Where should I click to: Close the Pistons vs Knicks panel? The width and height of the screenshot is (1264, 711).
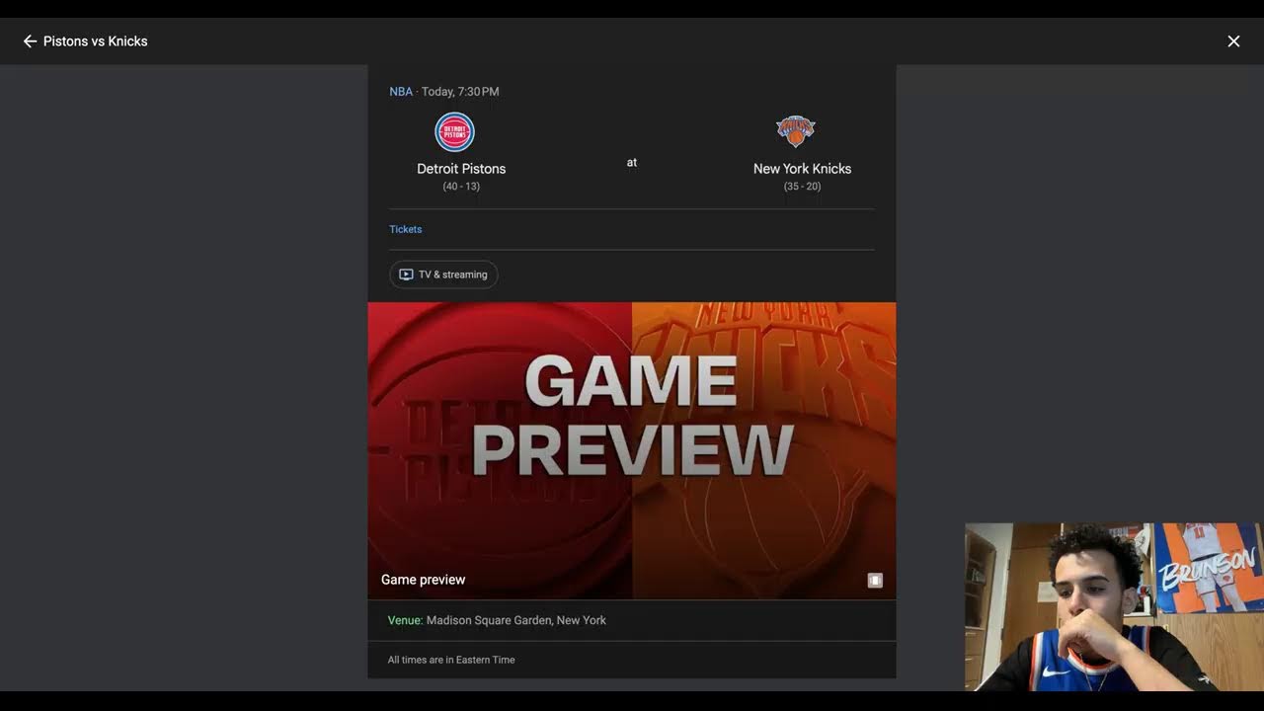[x=1233, y=41]
